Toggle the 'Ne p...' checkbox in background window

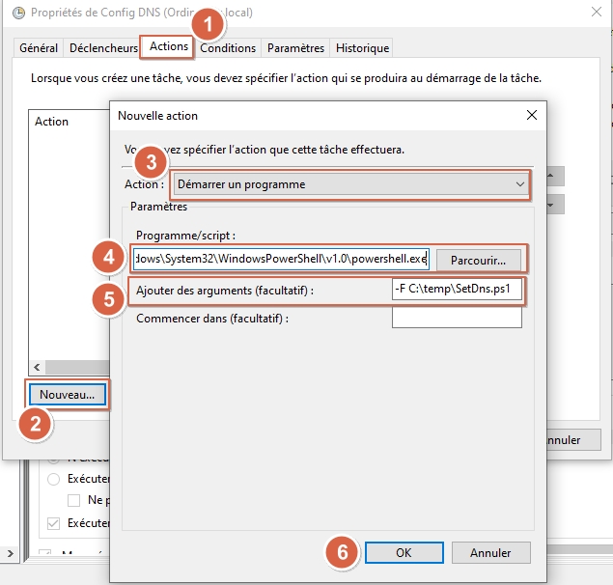pyautogui.click(x=73, y=500)
